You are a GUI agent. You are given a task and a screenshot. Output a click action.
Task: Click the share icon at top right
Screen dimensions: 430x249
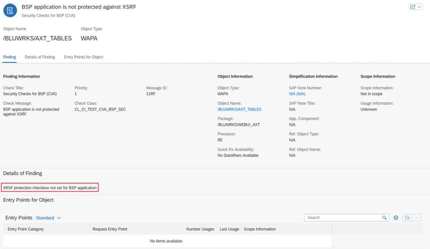(x=413, y=7)
